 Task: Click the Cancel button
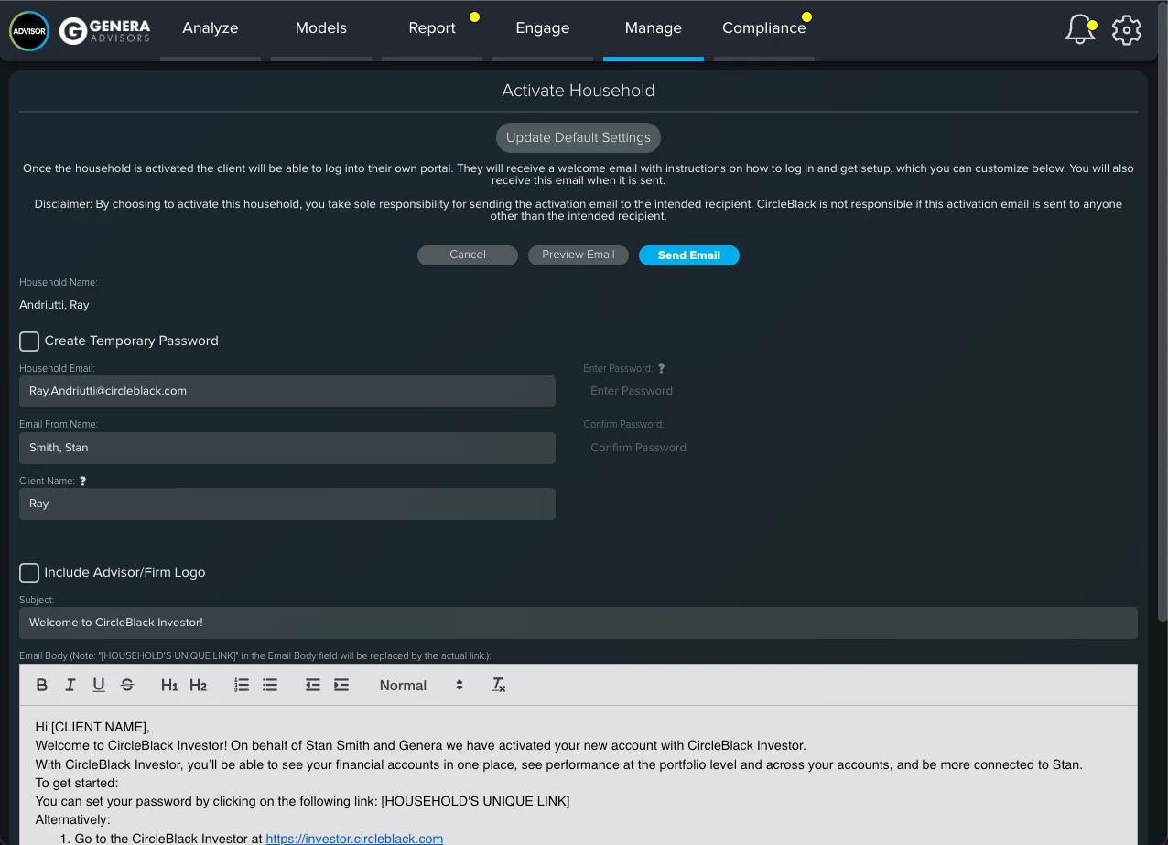(468, 255)
